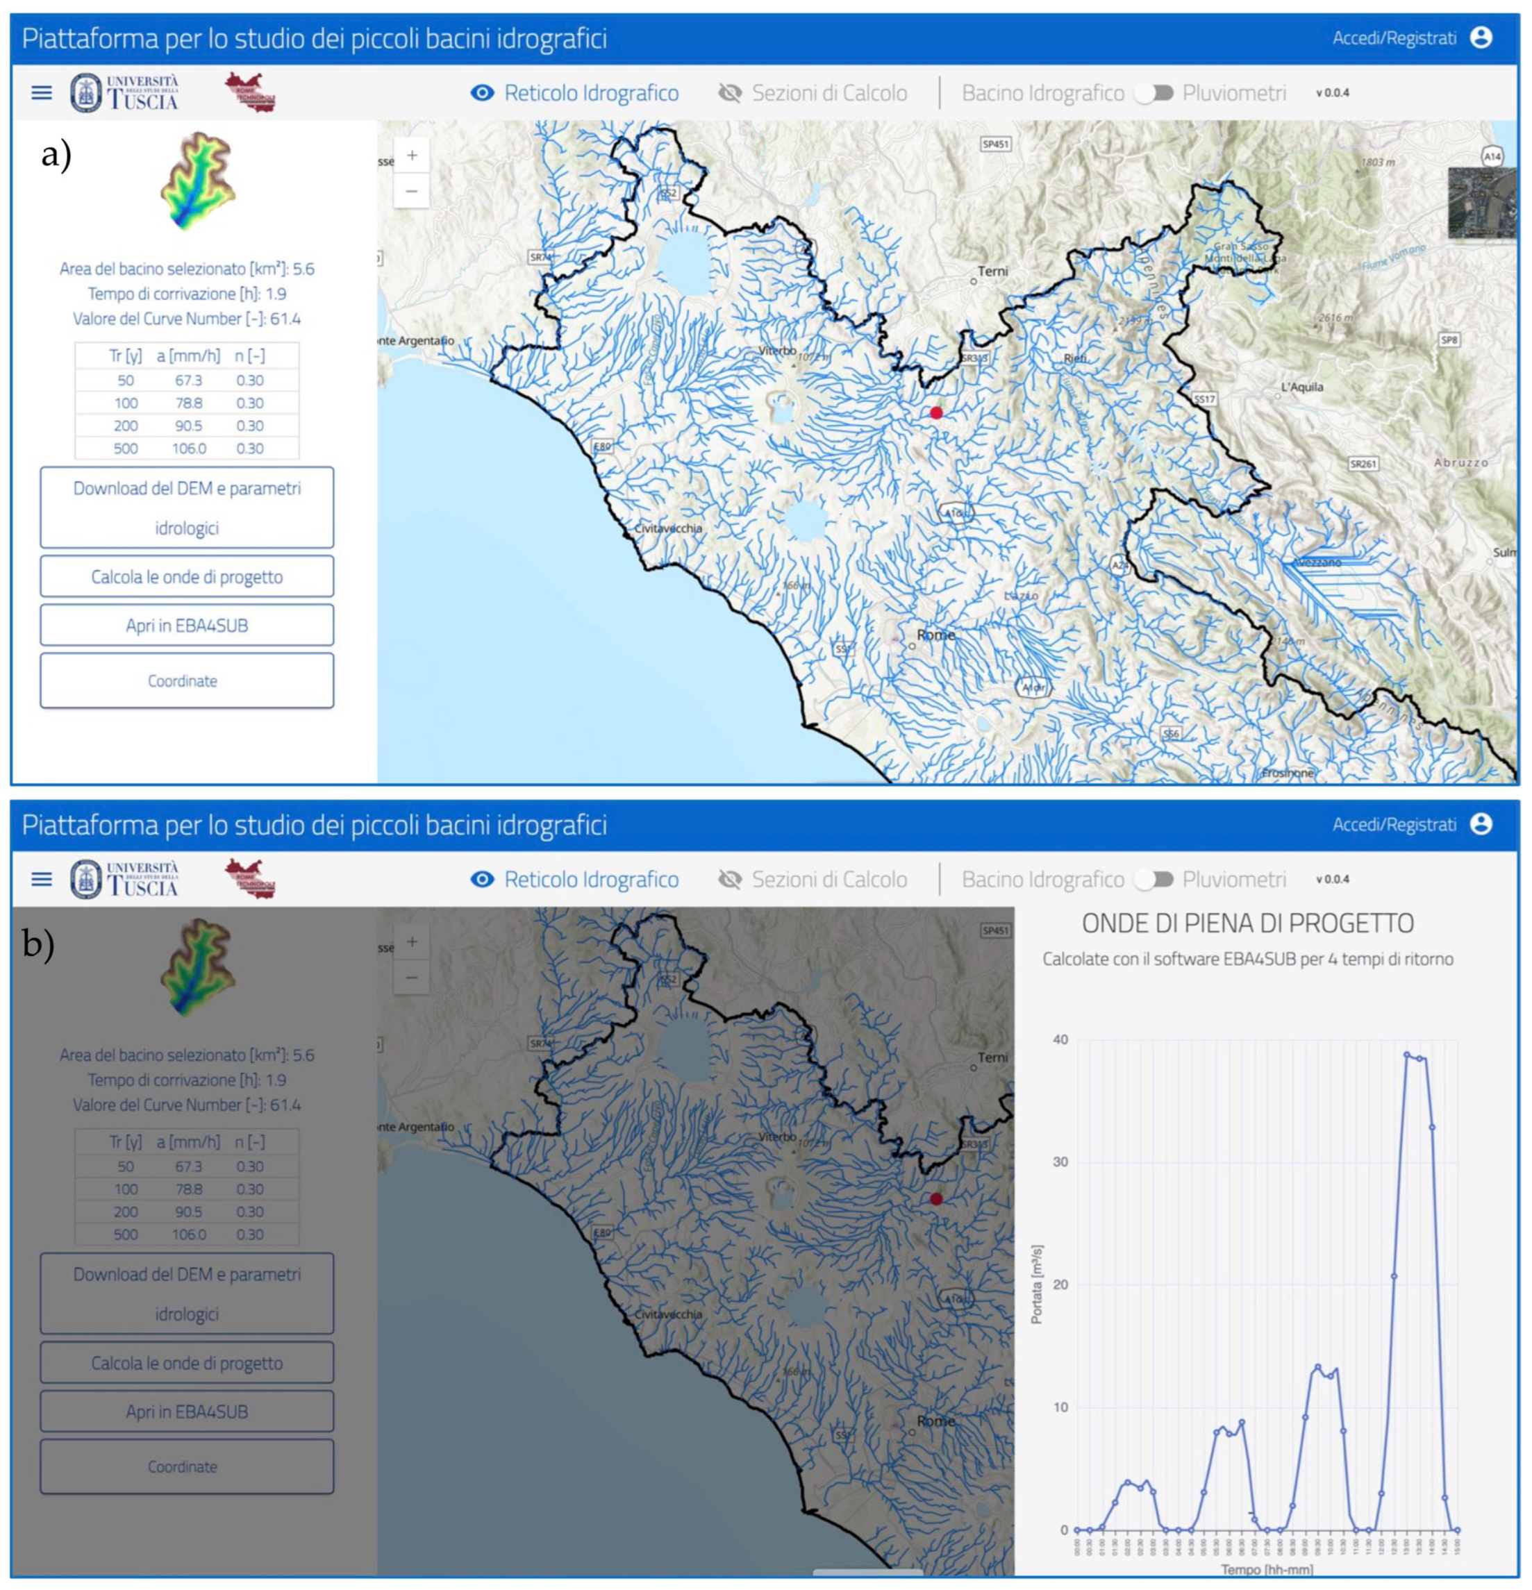
Task: Click Apri in EBA4SUB in top sidebar
Action: click(187, 626)
